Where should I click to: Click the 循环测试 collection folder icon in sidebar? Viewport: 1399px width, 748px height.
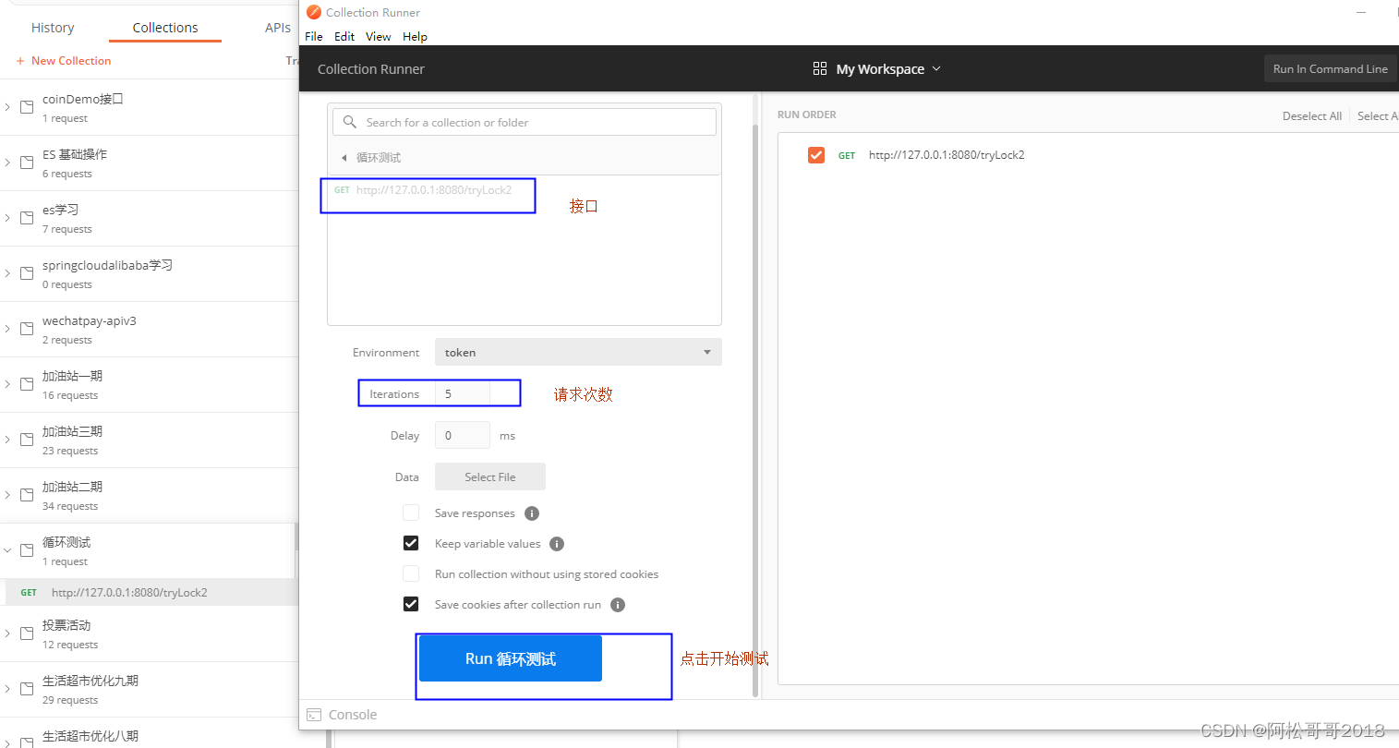27,550
